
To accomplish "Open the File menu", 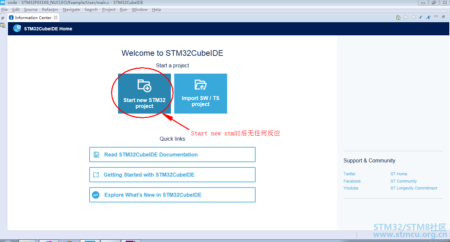I will point(4,10).
